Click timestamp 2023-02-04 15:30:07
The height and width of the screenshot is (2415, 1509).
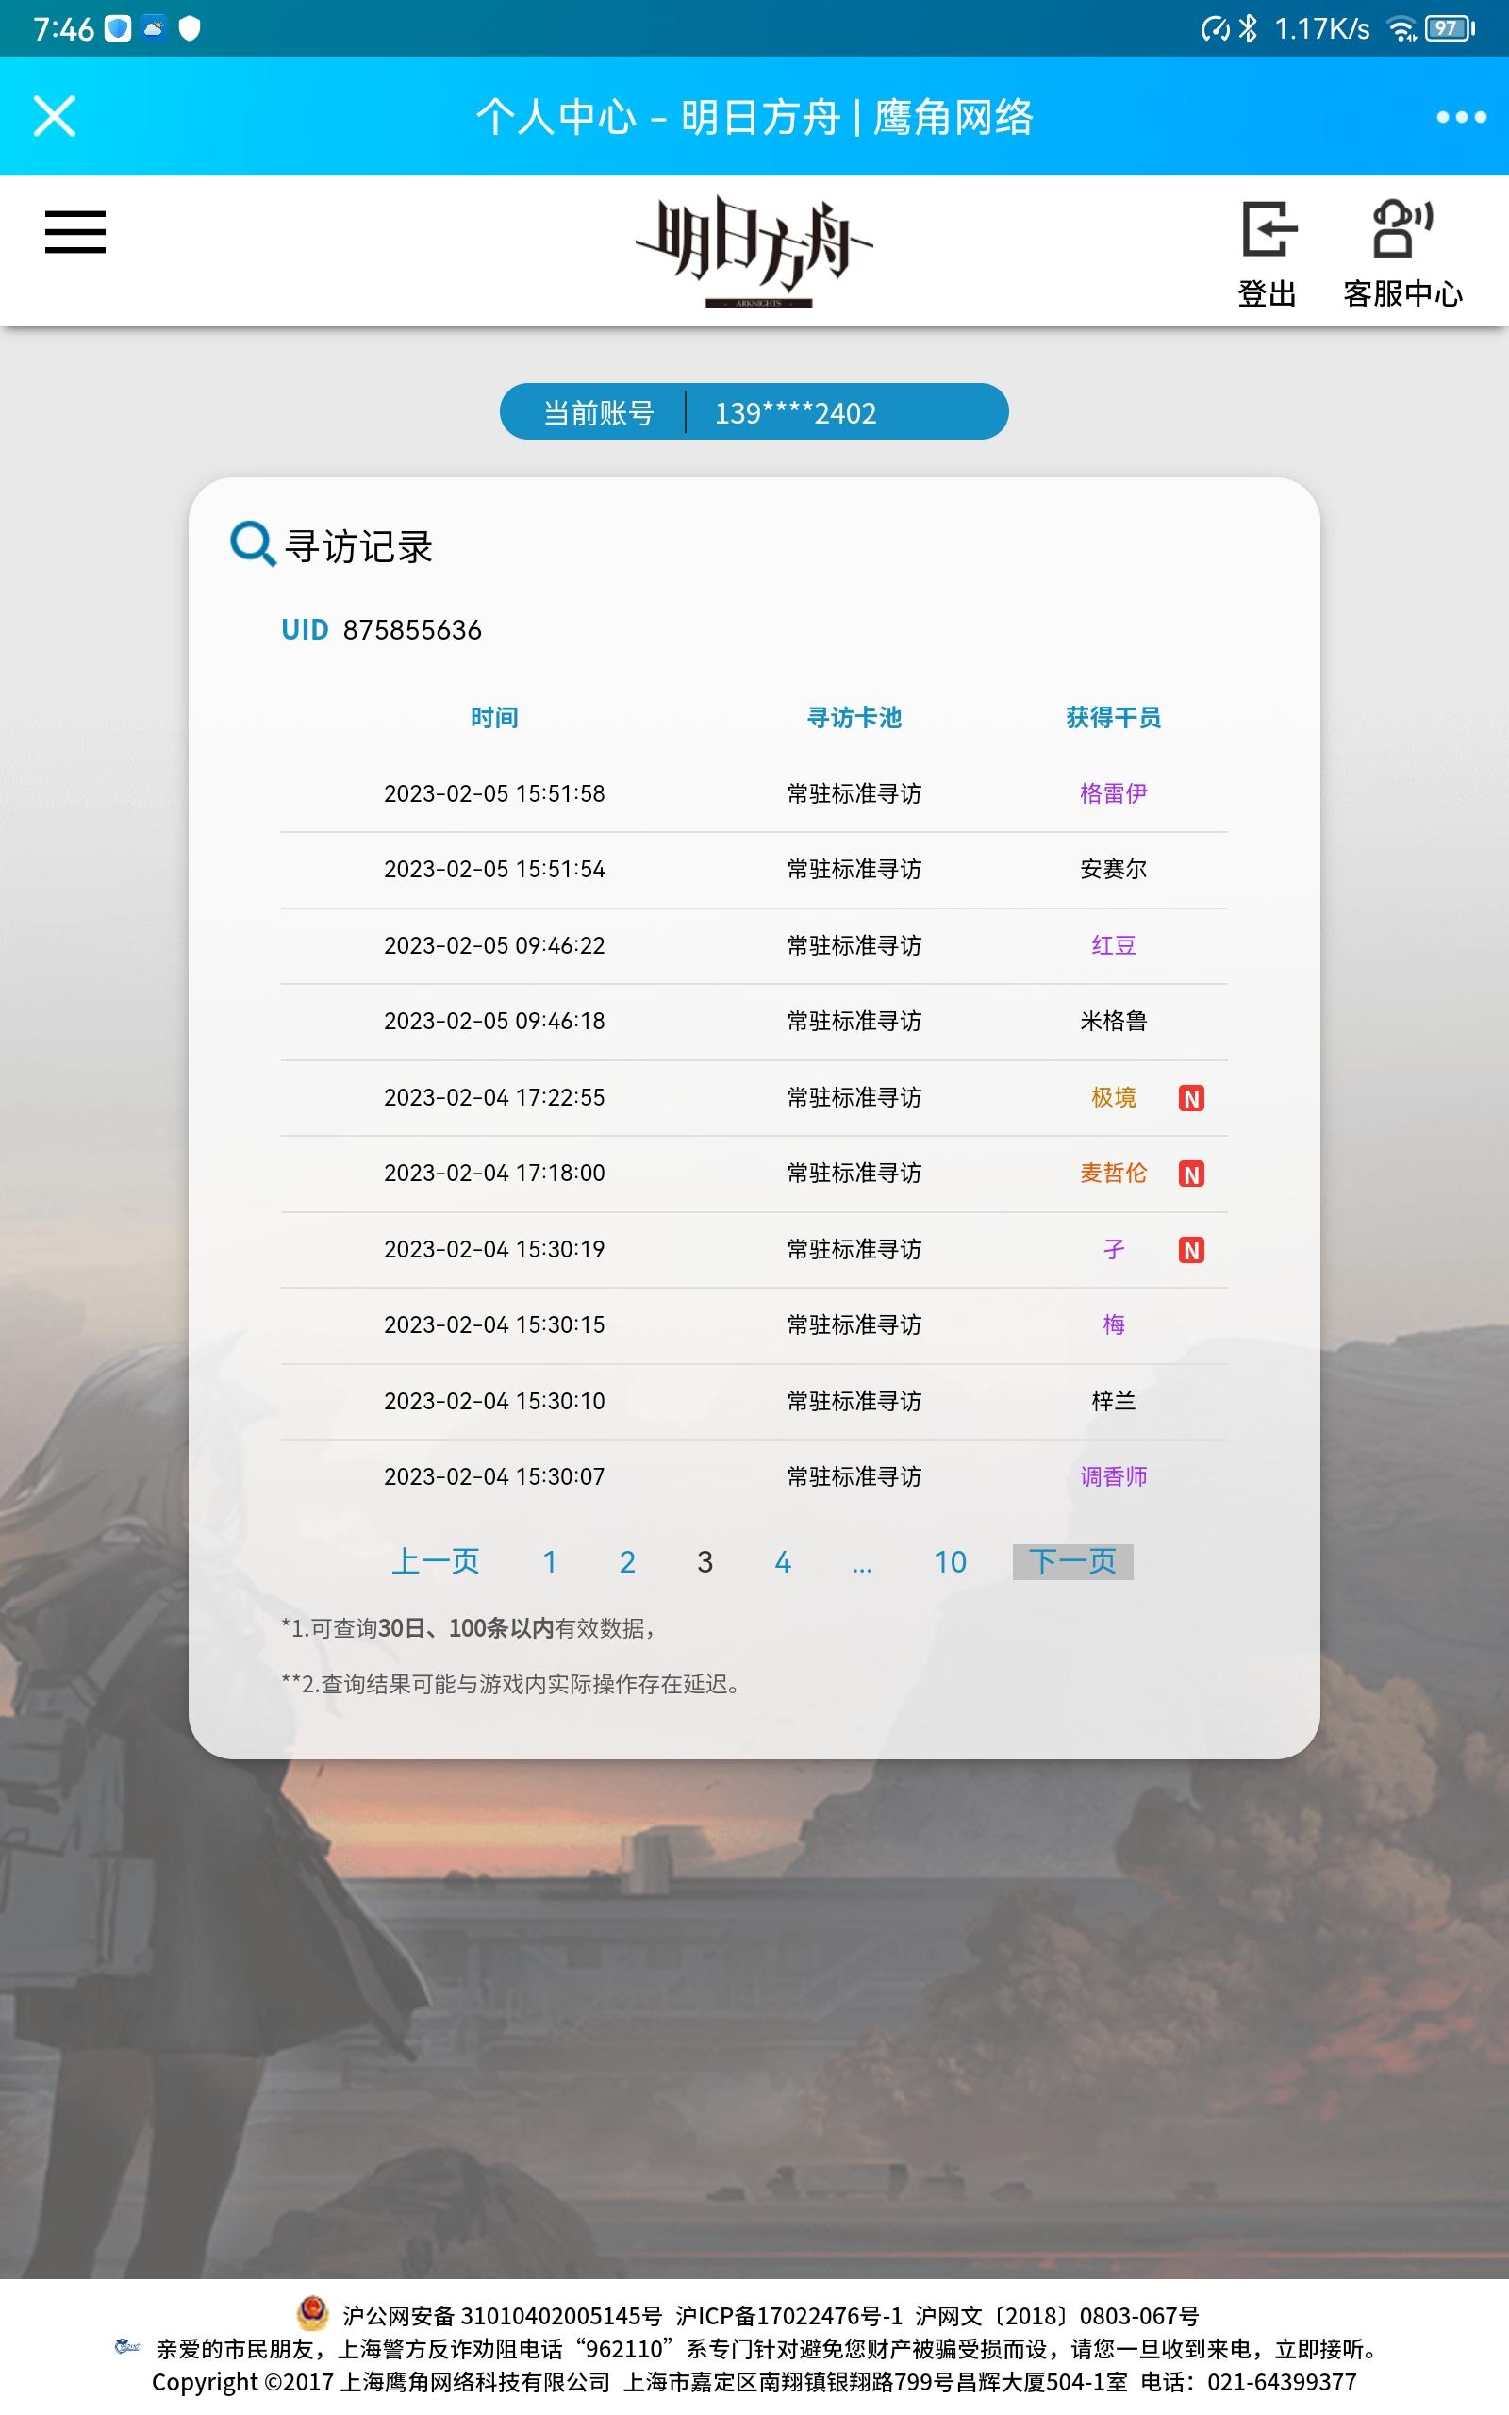coord(494,1476)
